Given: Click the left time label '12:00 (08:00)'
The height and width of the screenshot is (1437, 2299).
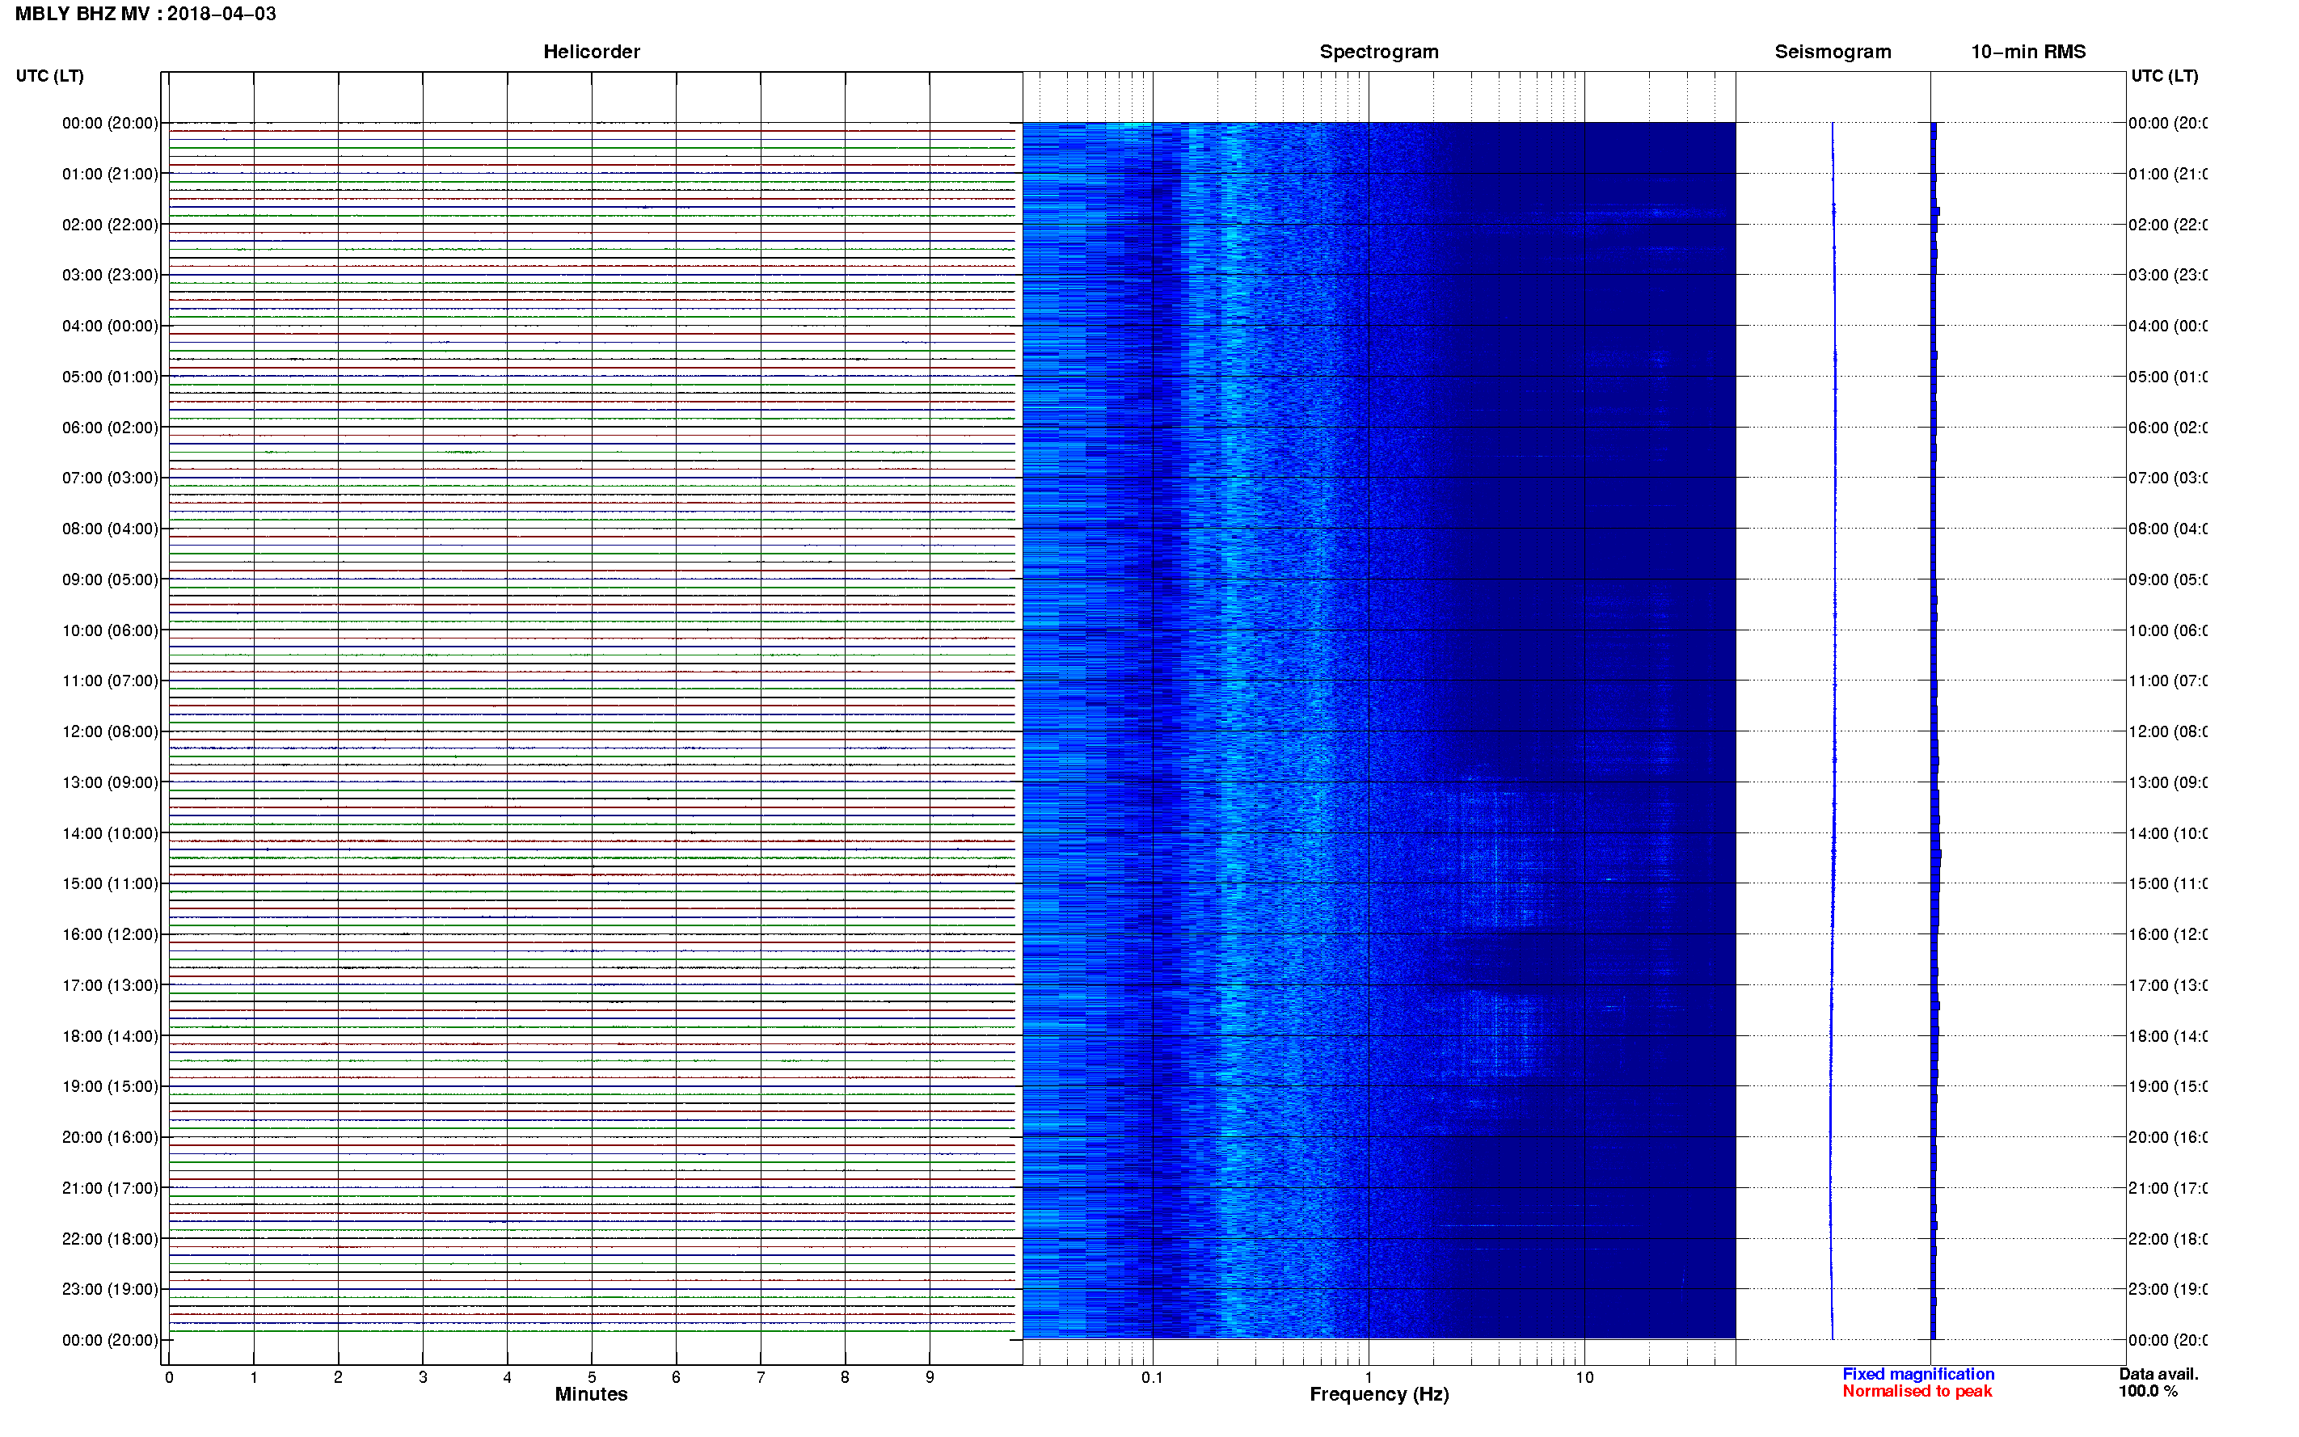Looking at the screenshot, I should (110, 731).
